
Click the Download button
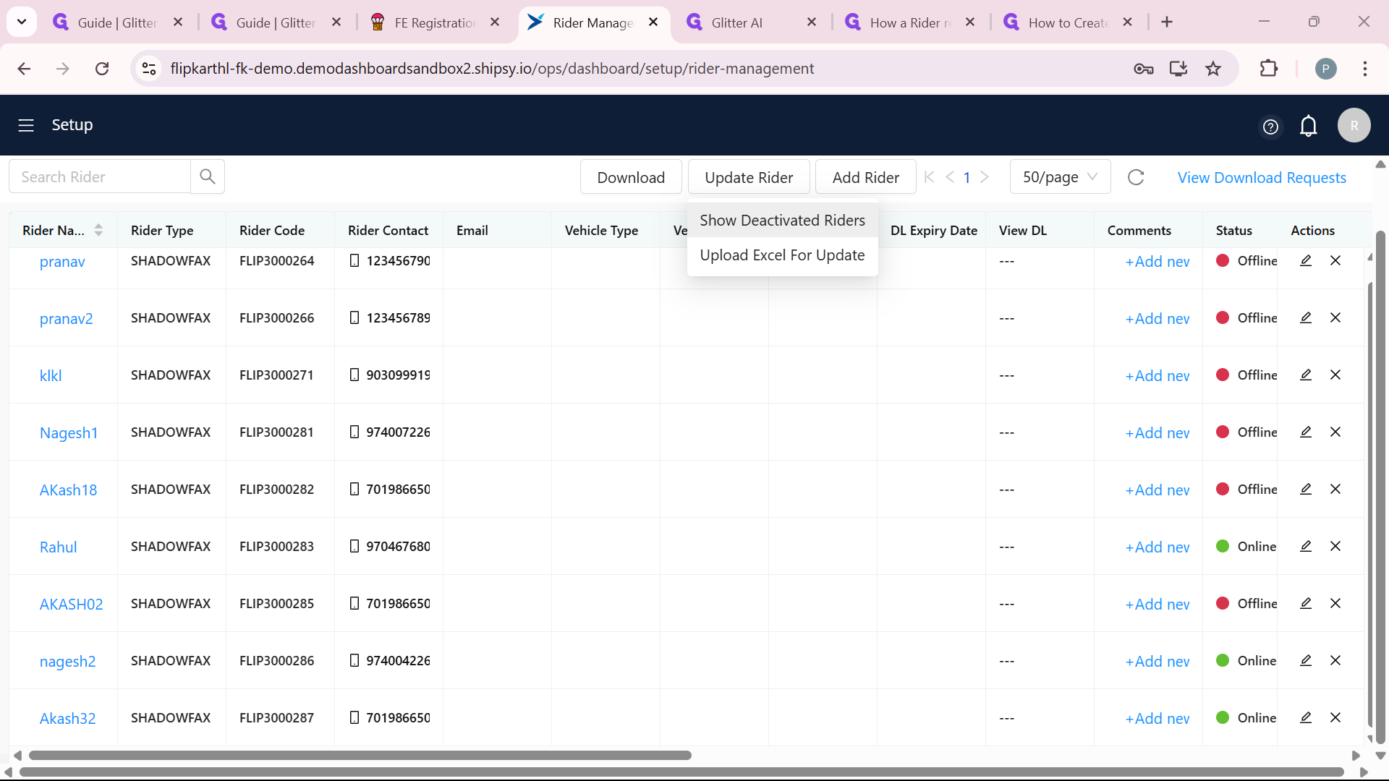631,177
